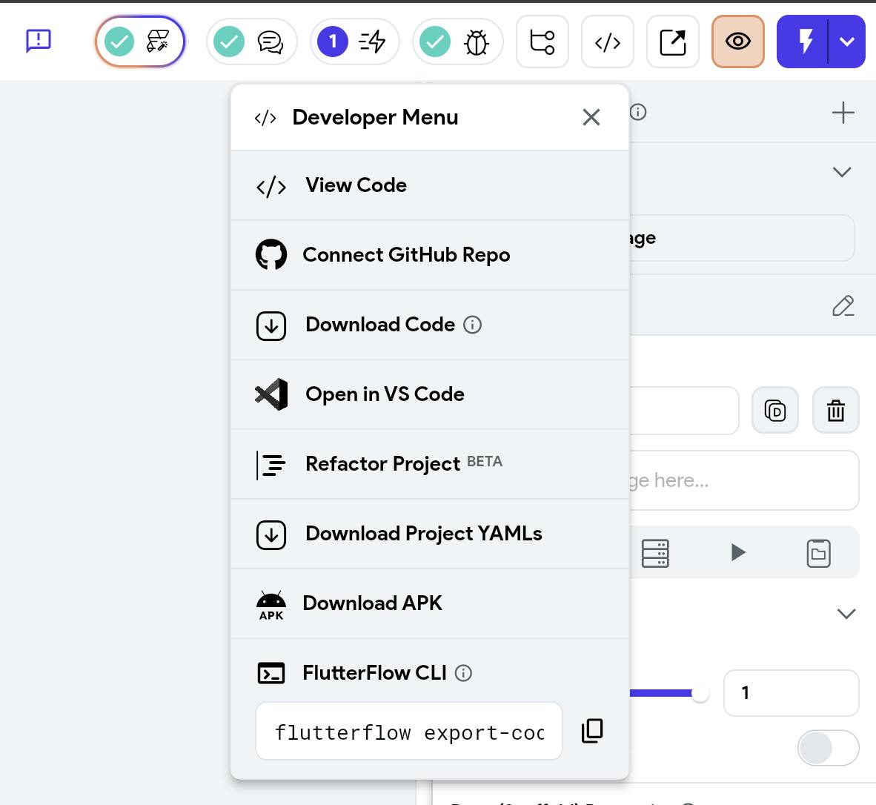The image size is (876, 805).
Task: Click the View Code brackets icon
Action: [x=271, y=187]
